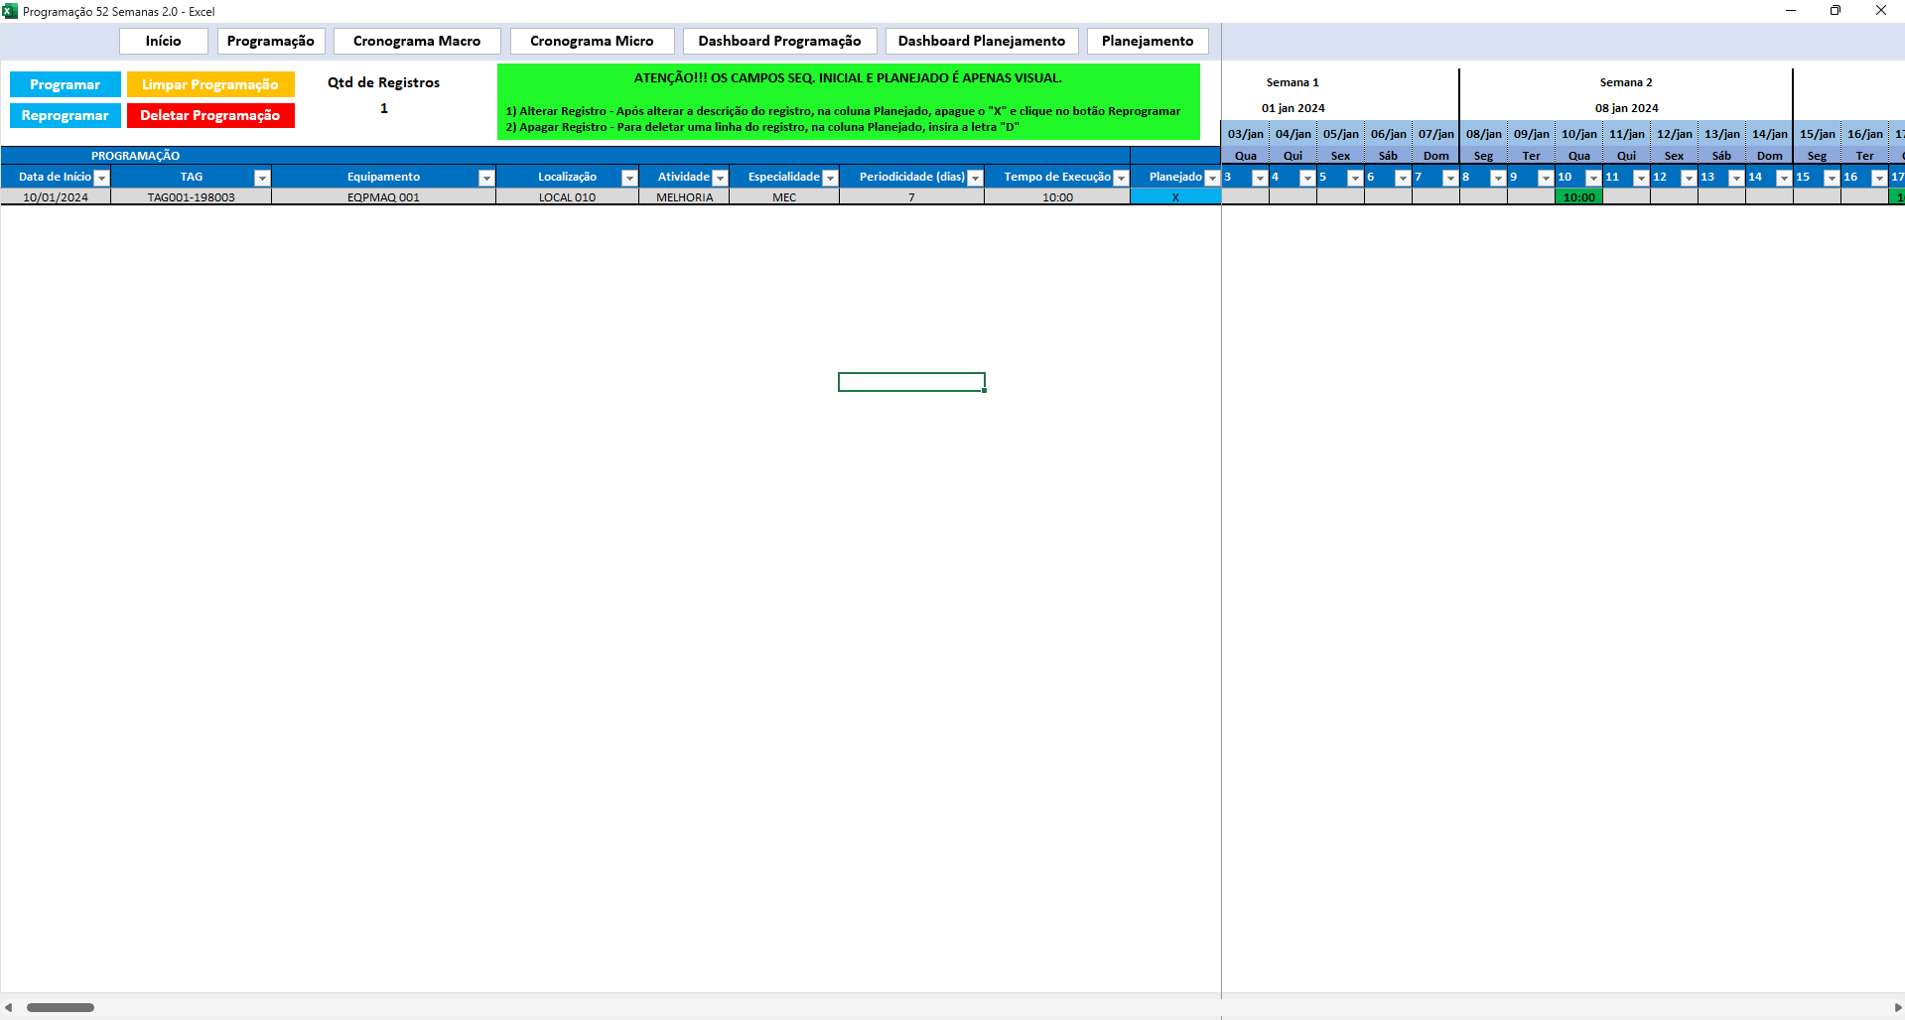The height and width of the screenshot is (1020, 1905).
Task: Click the red Deletar Programação button
Action: (210, 115)
